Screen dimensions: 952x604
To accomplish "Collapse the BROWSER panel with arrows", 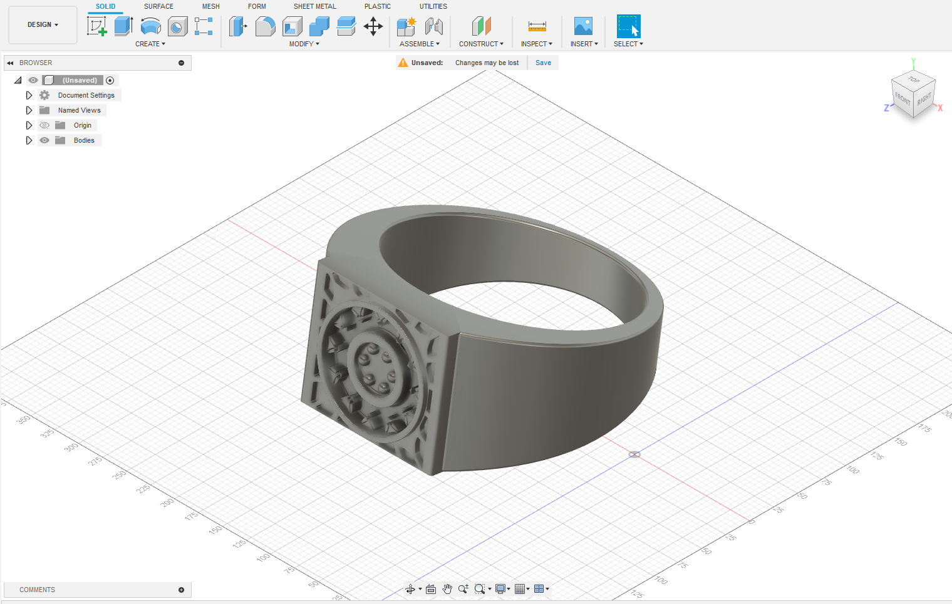I will 10,63.
